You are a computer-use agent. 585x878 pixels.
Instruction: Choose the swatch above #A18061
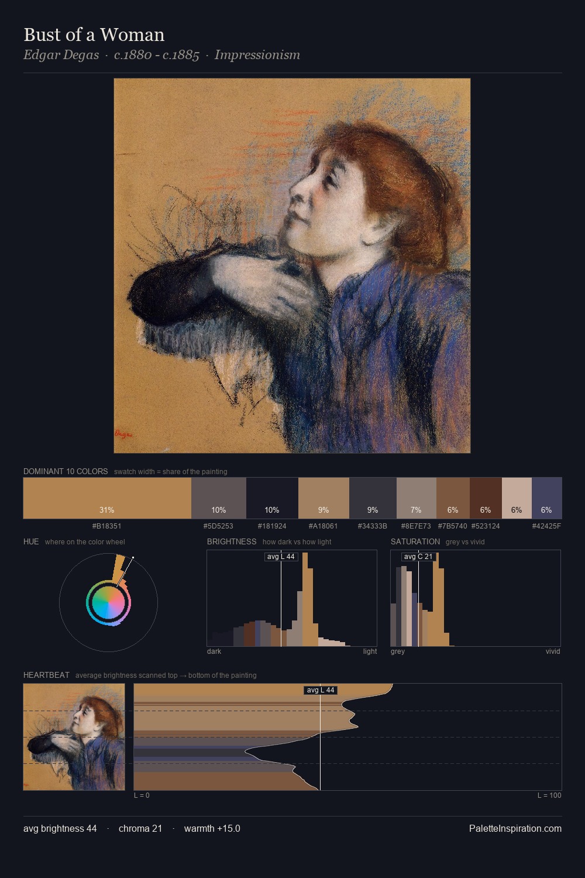[x=324, y=498]
